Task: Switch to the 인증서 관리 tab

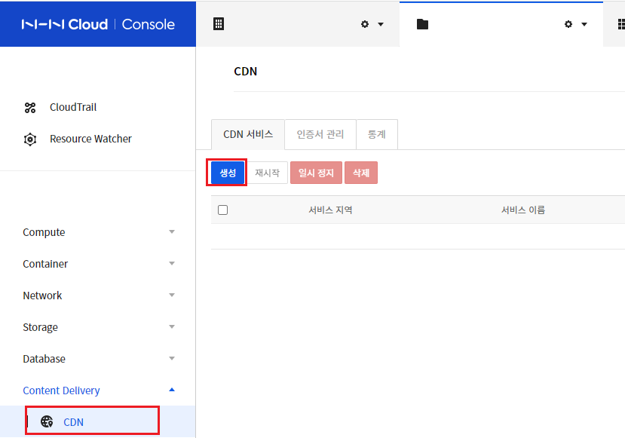Action: click(x=320, y=134)
